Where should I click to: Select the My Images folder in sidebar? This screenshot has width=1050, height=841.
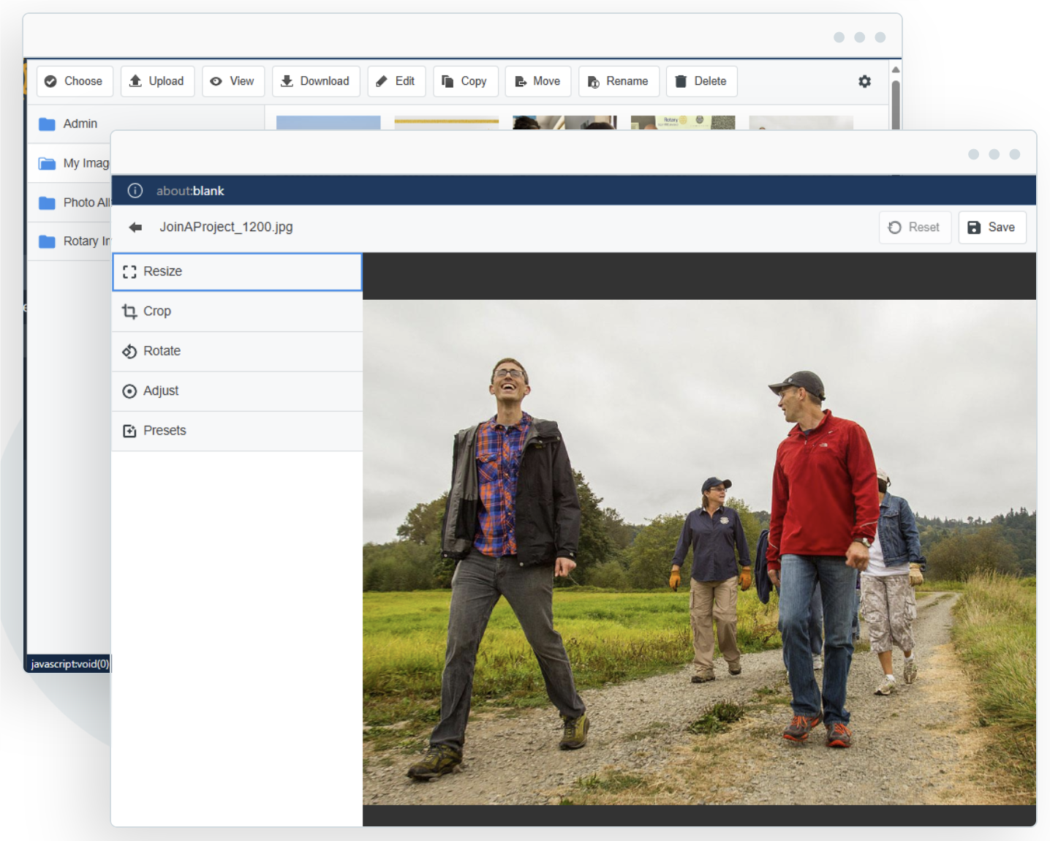[69, 163]
